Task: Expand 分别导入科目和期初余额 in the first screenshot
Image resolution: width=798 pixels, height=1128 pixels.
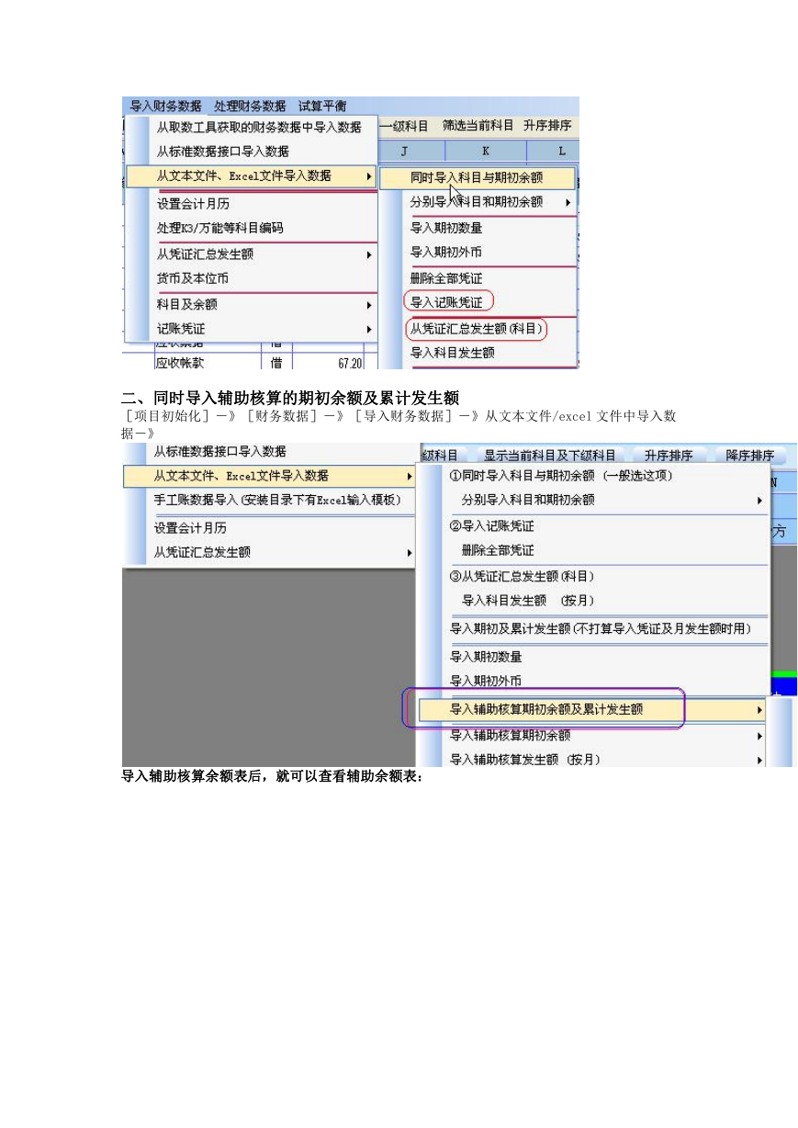Action: [478, 202]
